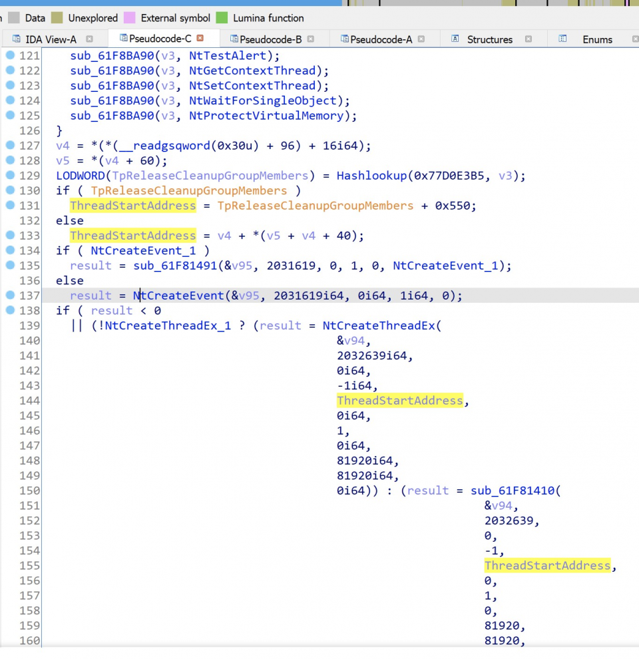Click NtCreateThreadEx_1 on line 139
This screenshot has width=639, height=659.
[x=168, y=326]
